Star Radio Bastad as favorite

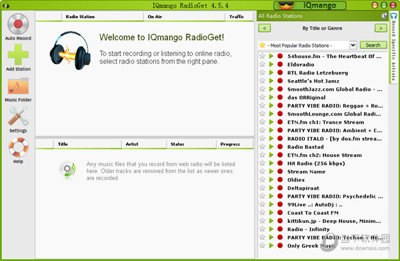(262, 147)
